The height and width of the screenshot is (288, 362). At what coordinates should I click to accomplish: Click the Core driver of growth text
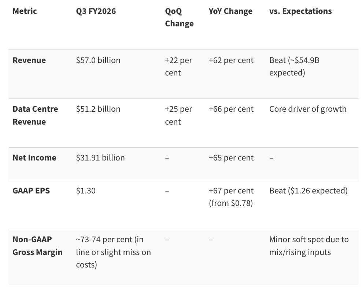coord(308,109)
